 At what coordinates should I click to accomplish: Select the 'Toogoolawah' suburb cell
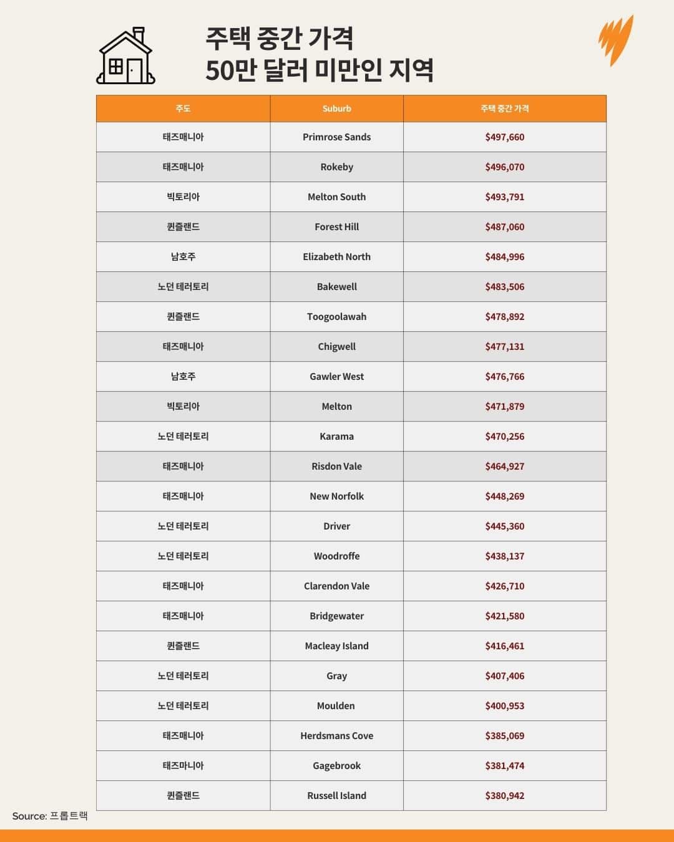point(336,317)
